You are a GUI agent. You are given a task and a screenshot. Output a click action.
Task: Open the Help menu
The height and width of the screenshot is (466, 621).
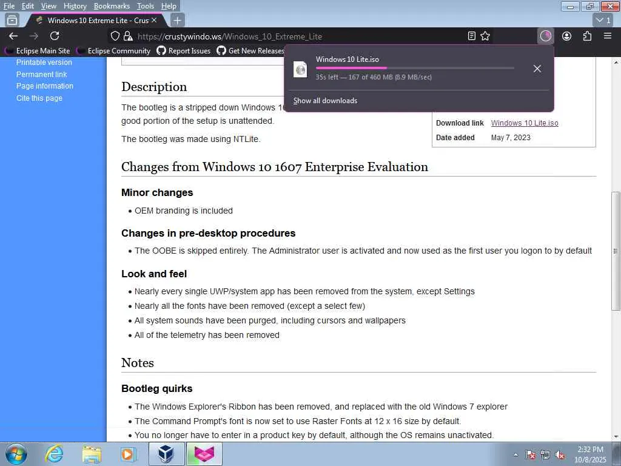[169, 6]
